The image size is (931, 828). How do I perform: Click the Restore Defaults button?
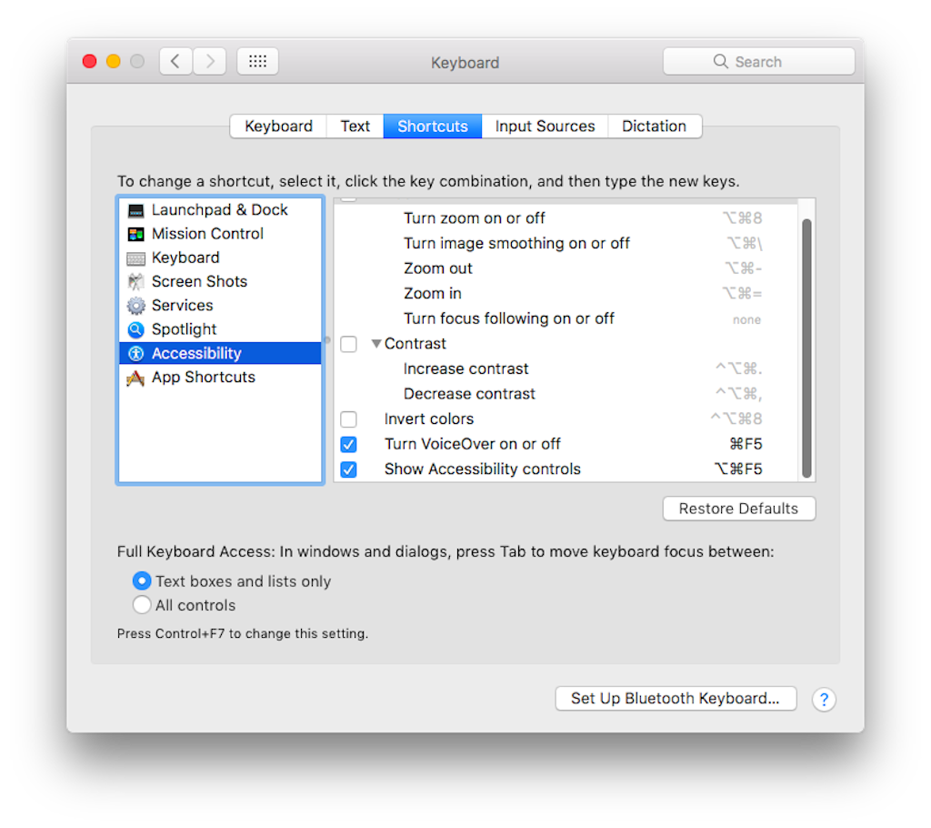click(739, 509)
